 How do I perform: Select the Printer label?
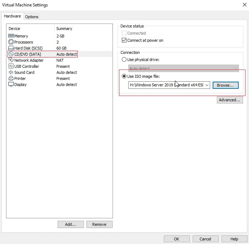(20, 78)
